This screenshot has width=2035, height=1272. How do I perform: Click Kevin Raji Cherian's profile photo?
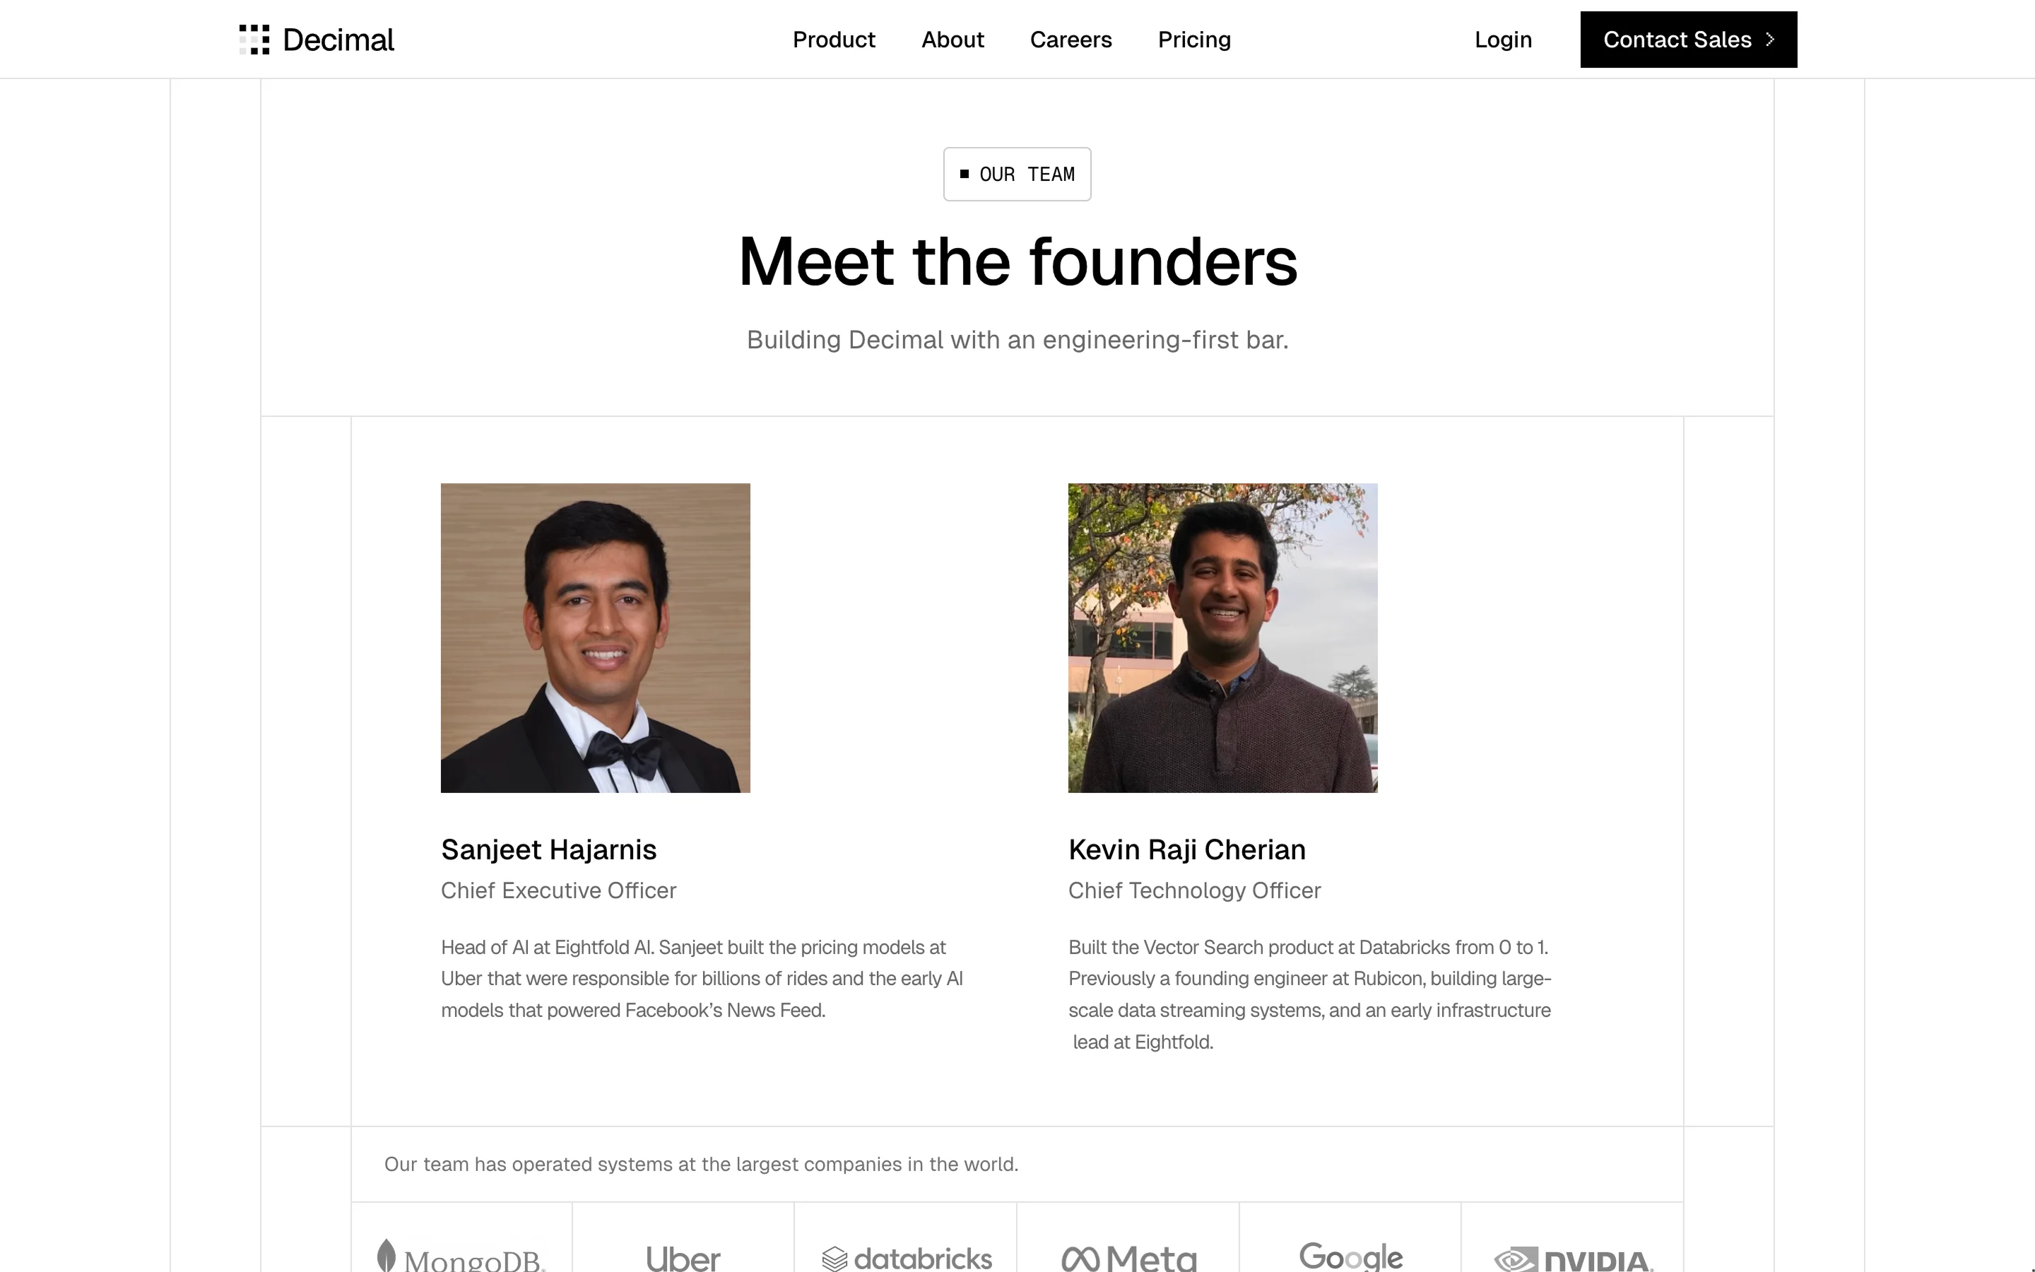point(1222,637)
